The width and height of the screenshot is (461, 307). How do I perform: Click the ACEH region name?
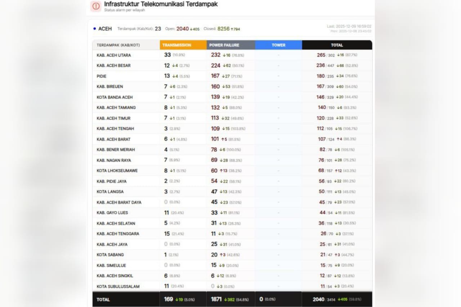tap(105, 29)
